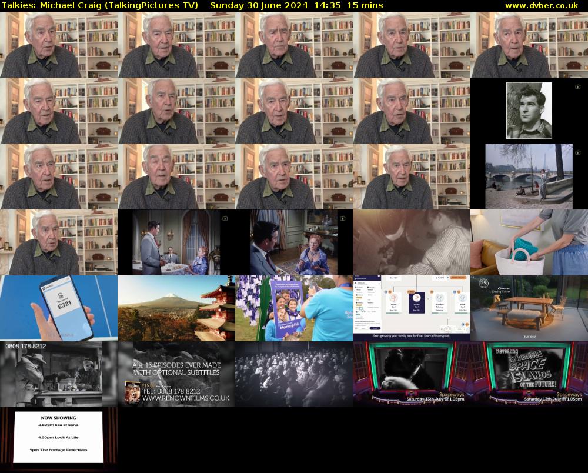The height and width of the screenshot is (473, 588).
Task: Select the phone showing £321 thumbnail
Action: coord(59,308)
